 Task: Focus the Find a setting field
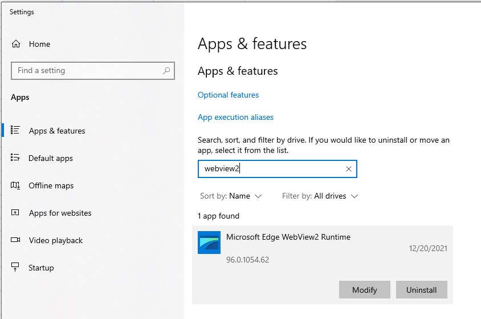pos(93,71)
